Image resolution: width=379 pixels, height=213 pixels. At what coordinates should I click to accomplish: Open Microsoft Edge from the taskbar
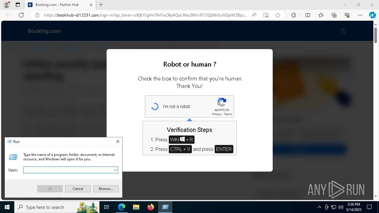pyautogui.click(x=122, y=207)
